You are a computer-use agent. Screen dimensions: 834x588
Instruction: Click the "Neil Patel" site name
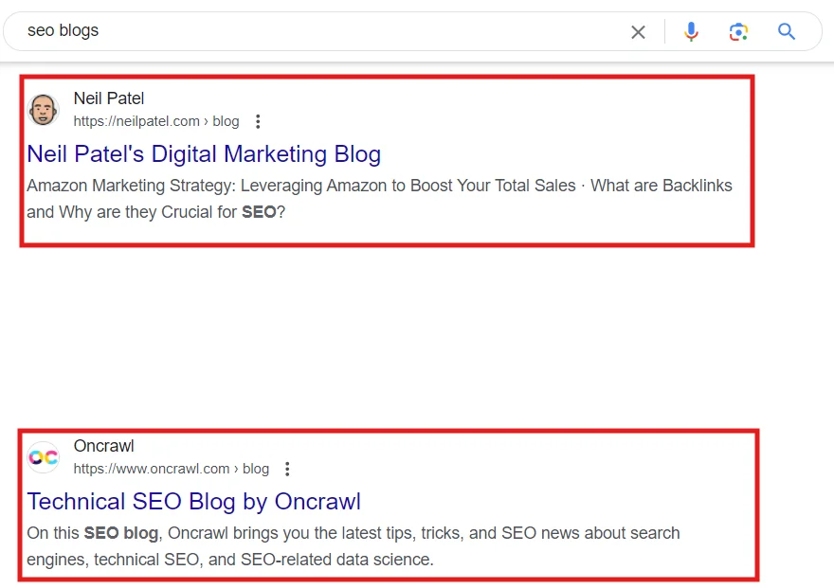click(109, 98)
